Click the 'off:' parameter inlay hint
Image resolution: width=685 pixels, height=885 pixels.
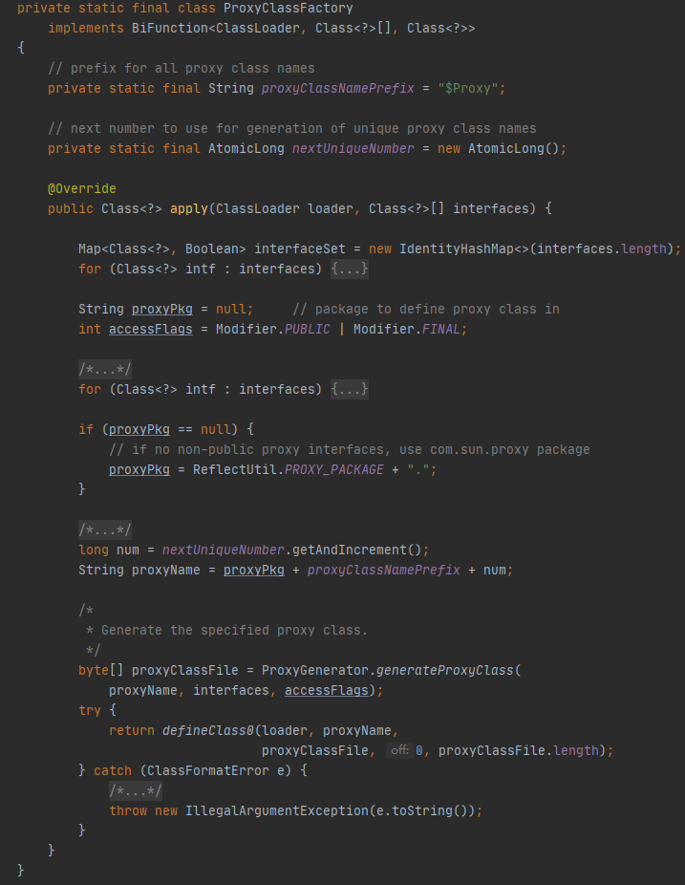tap(399, 750)
